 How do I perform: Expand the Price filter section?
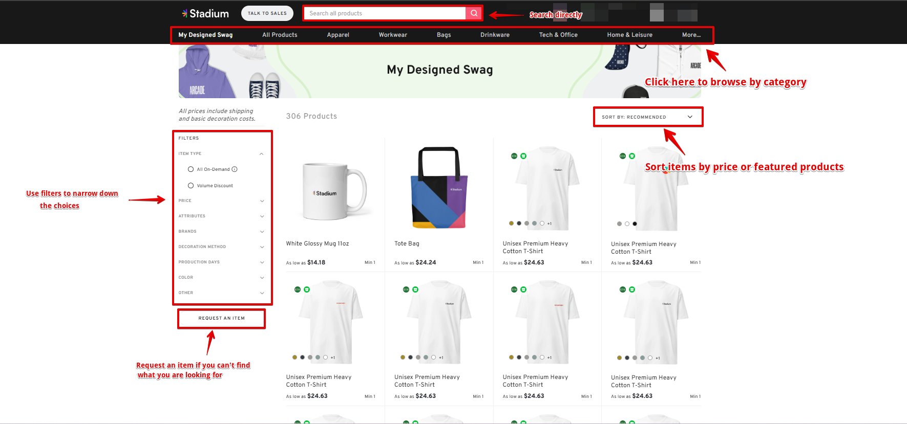pos(262,201)
